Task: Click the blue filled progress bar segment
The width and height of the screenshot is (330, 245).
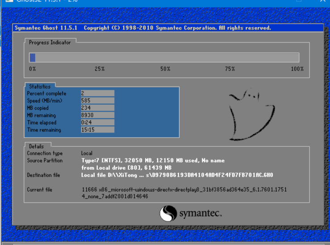Action: click(x=32, y=57)
